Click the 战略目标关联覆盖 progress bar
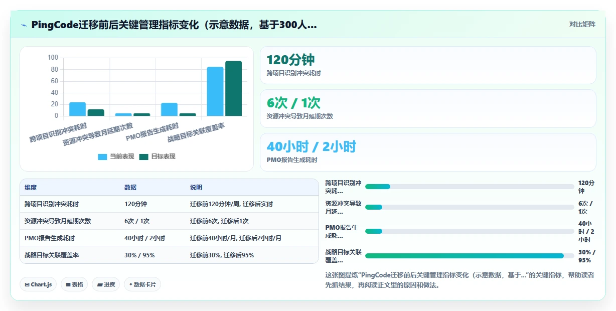Image resolution: width=616 pixels, height=311 pixels. coord(470,256)
